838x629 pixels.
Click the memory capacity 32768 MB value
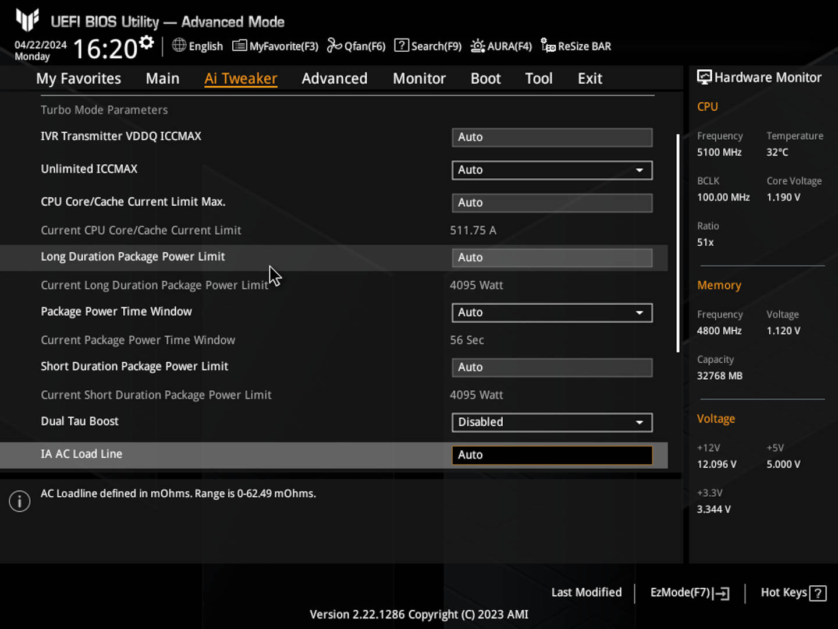(720, 376)
